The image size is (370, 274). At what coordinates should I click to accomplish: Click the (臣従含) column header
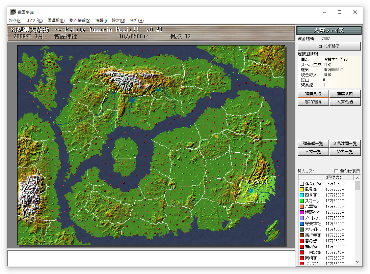tap(333, 177)
